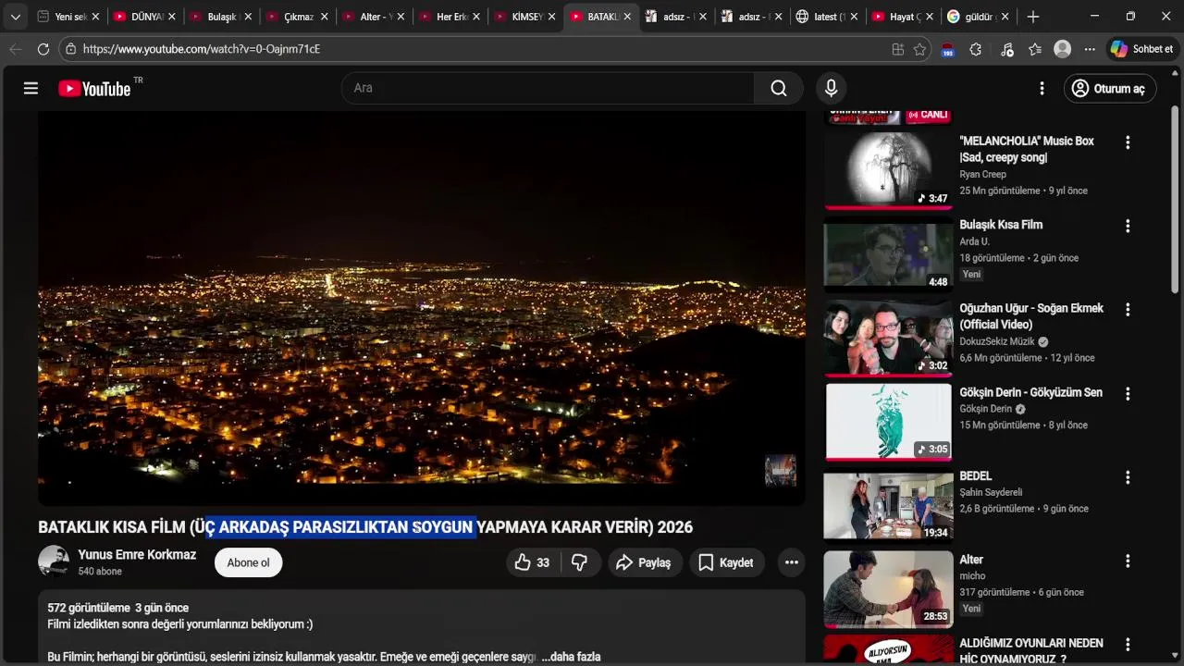Open options for Bulaşık Kısa Film video
1184x666 pixels.
click(x=1128, y=226)
